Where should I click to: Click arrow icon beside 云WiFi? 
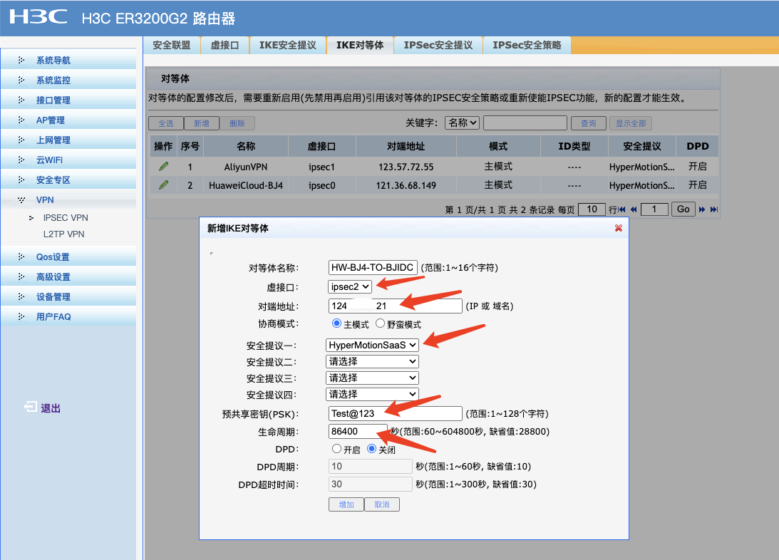click(x=21, y=160)
